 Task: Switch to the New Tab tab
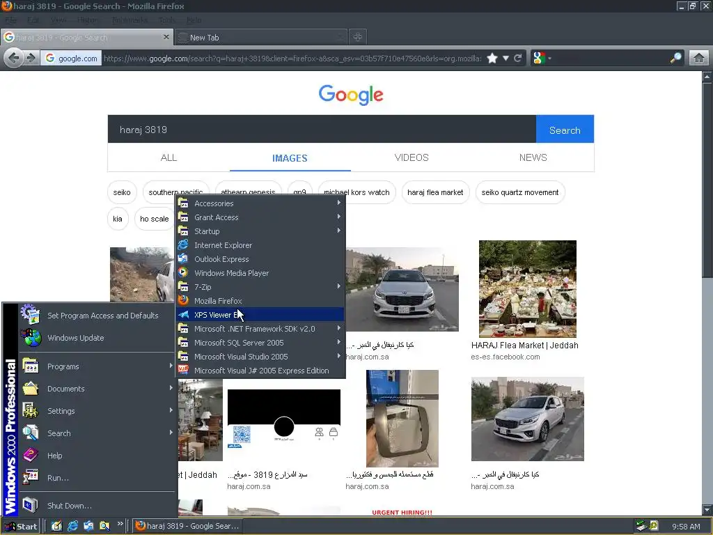click(x=260, y=38)
